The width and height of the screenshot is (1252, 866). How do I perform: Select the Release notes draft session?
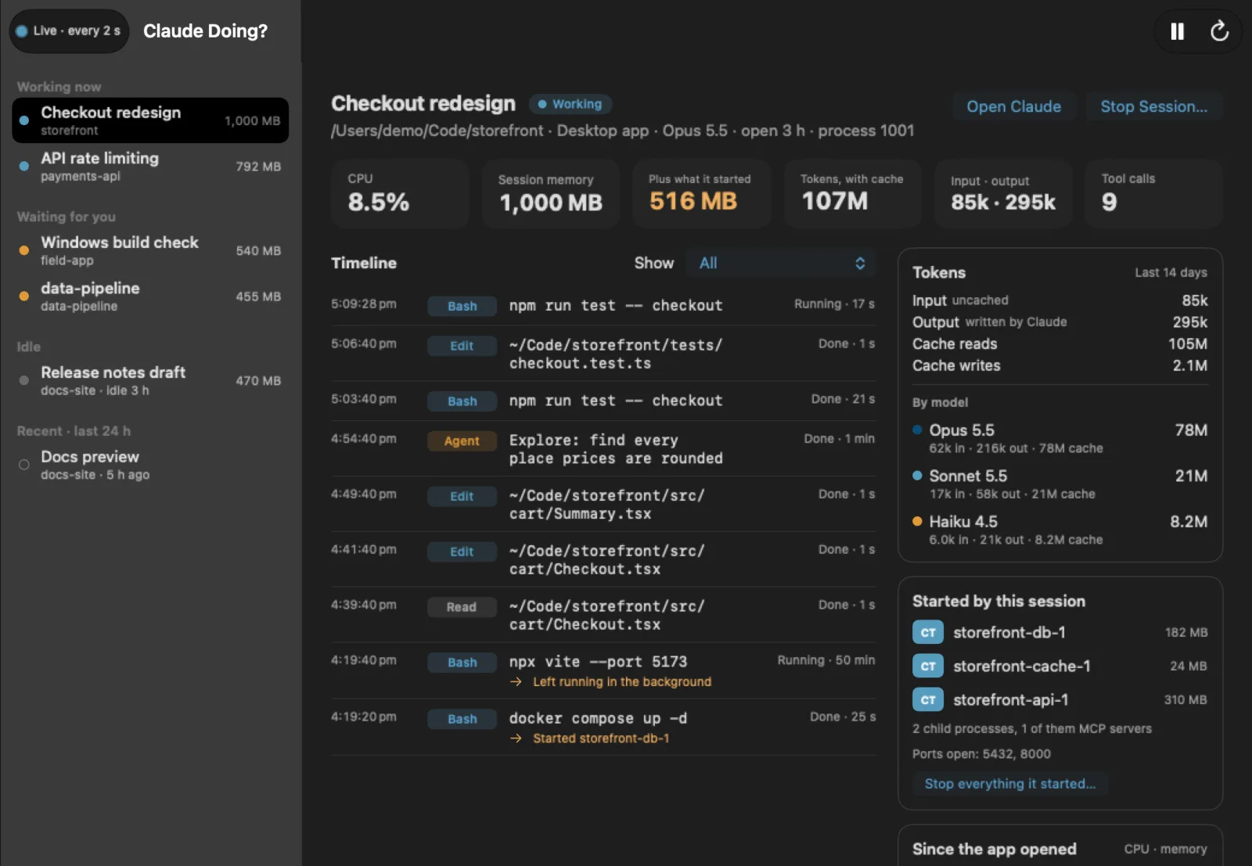[150, 381]
